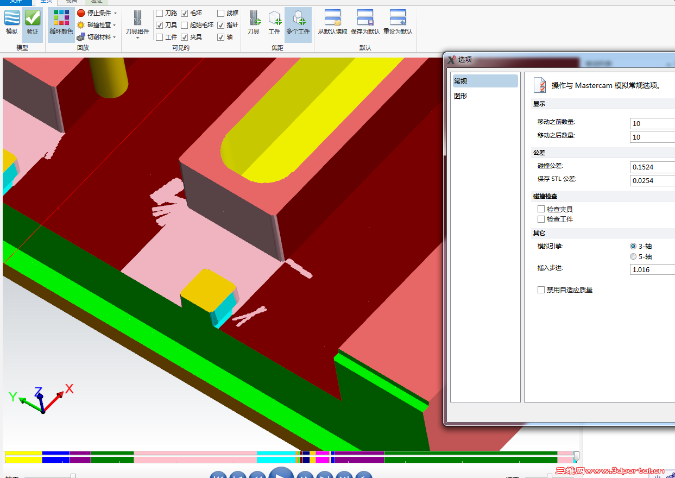Screen dimensions: 675x478
Task: Click the red 停止条件 stop icon
Action: pos(81,12)
